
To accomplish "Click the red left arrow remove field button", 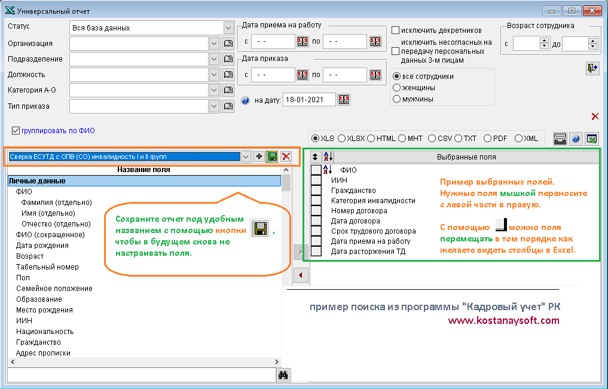I will (301, 275).
